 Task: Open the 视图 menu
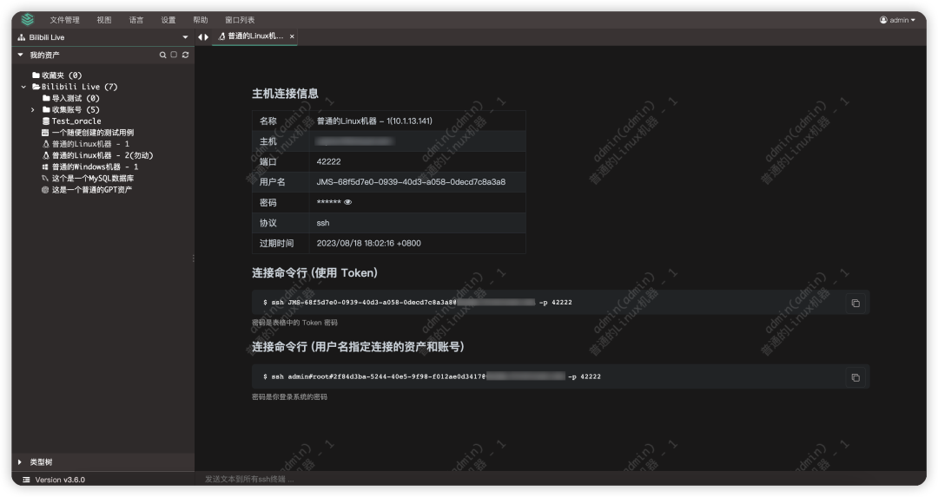[104, 20]
